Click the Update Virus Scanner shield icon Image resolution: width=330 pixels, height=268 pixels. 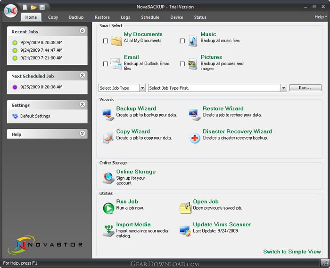click(x=185, y=231)
